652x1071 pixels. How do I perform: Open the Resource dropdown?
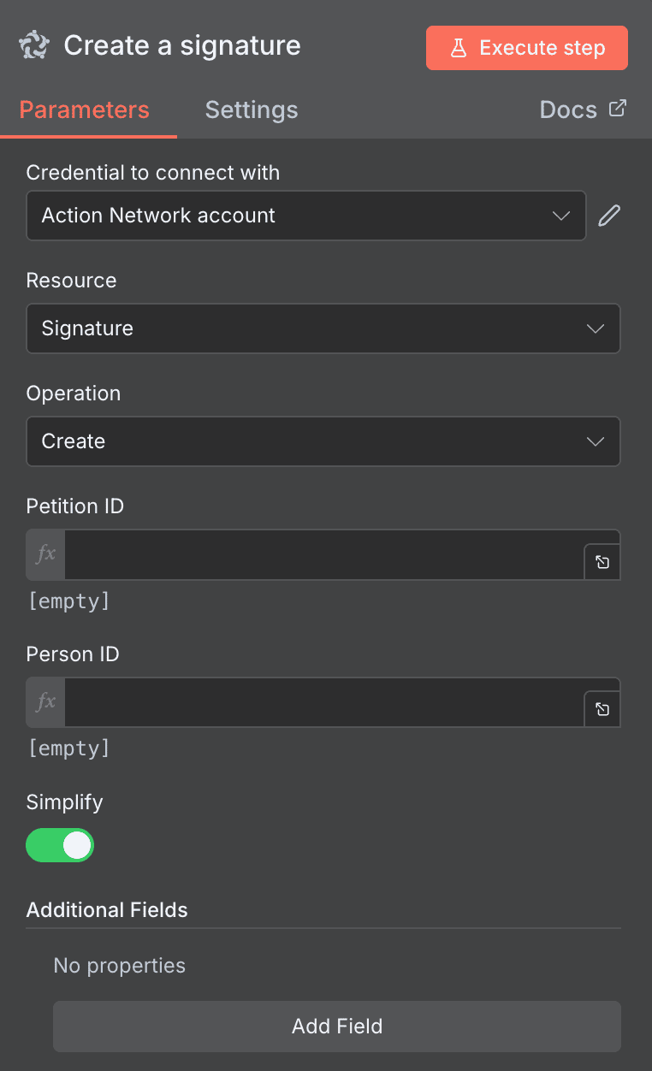[x=323, y=328]
